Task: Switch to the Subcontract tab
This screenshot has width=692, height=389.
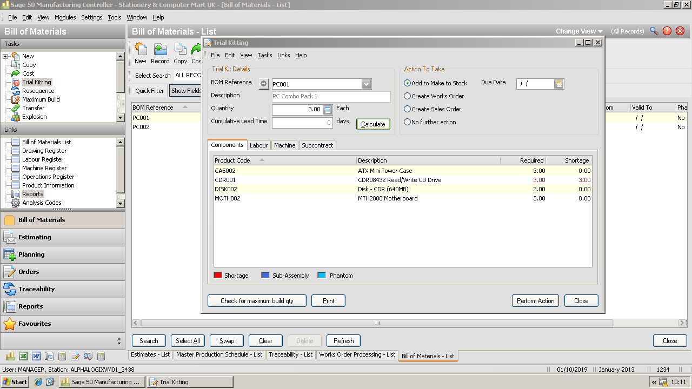Action: tap(317, 145)
